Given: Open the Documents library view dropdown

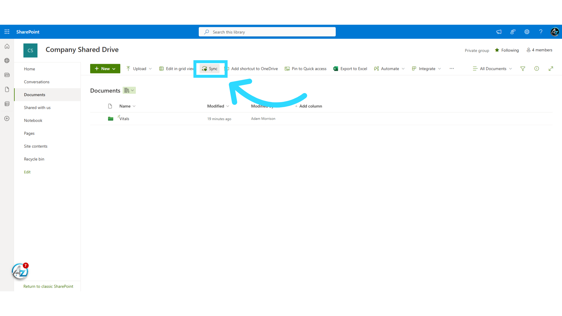Looking at the screenshot, I should [129, 90].
